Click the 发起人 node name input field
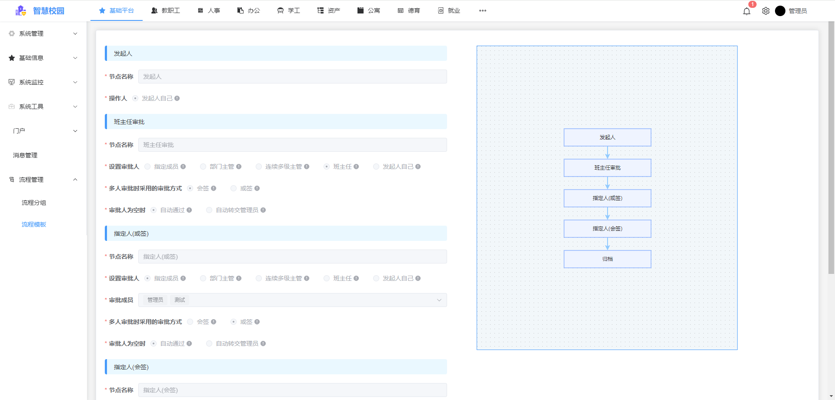 tap(292, 77)
